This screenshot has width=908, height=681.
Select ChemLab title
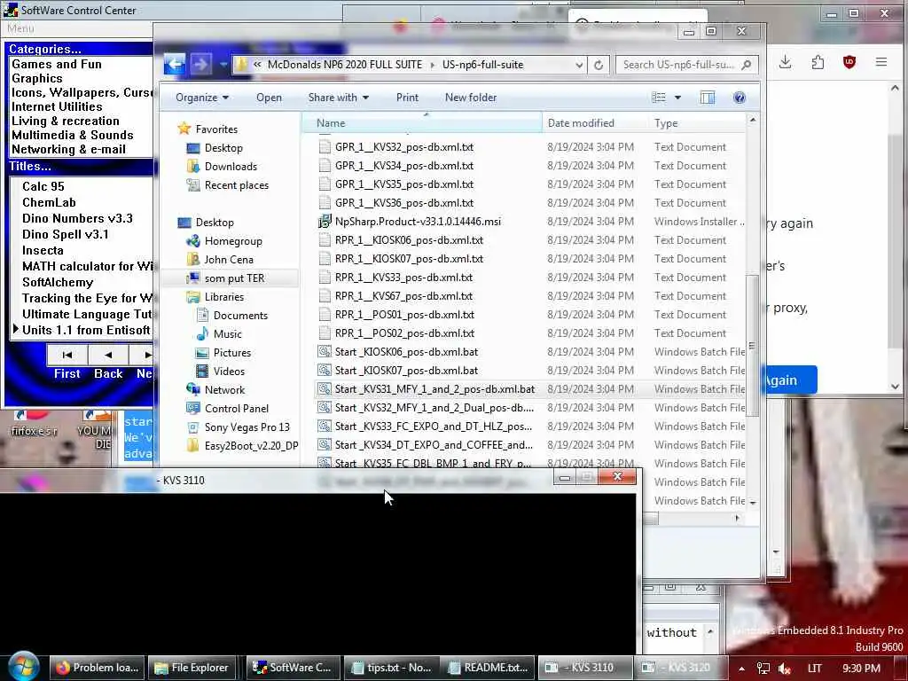click(x=50, y=203)
